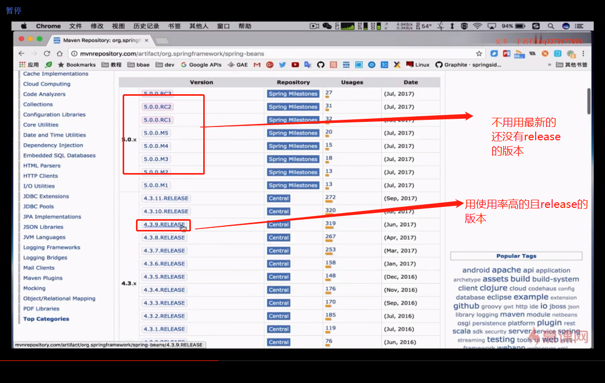This screenshot has width=605, height=383.
Task: Open version 5.0.0.RC2
Action: (158, 107)
